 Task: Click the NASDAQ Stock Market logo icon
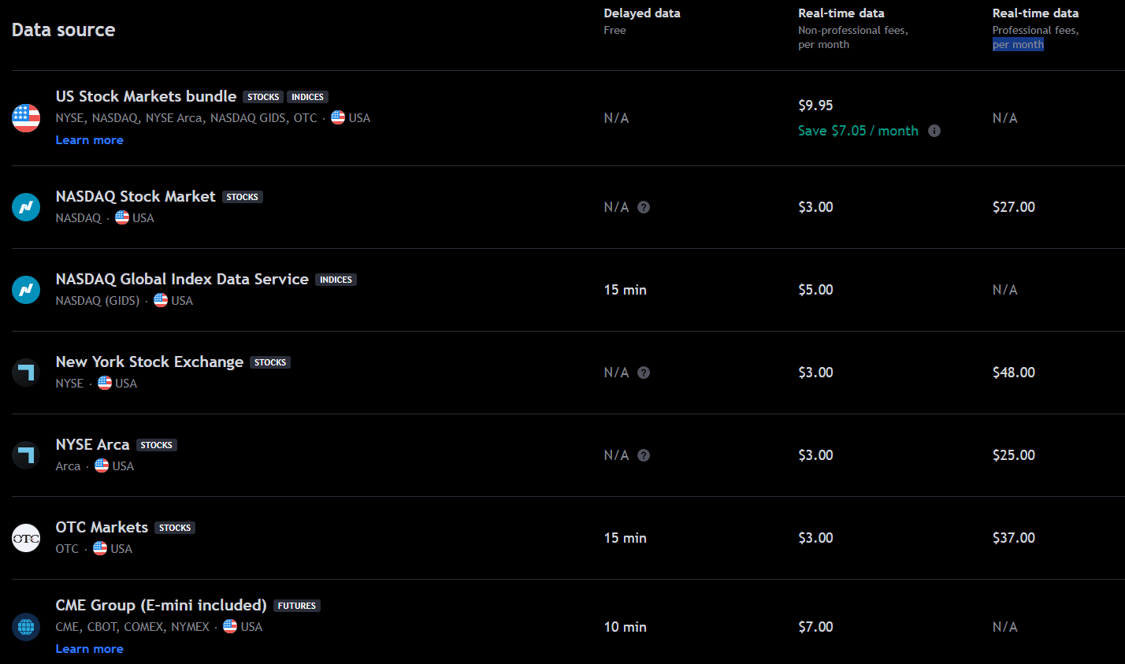26,207
